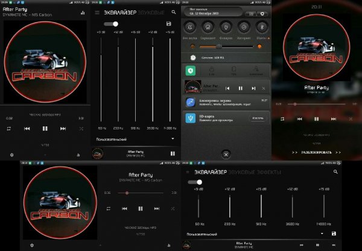The height and width of the screenshot is (251, 362).
Task: Tap Разблокировать on the lock screen
Action: coord(316,152)
